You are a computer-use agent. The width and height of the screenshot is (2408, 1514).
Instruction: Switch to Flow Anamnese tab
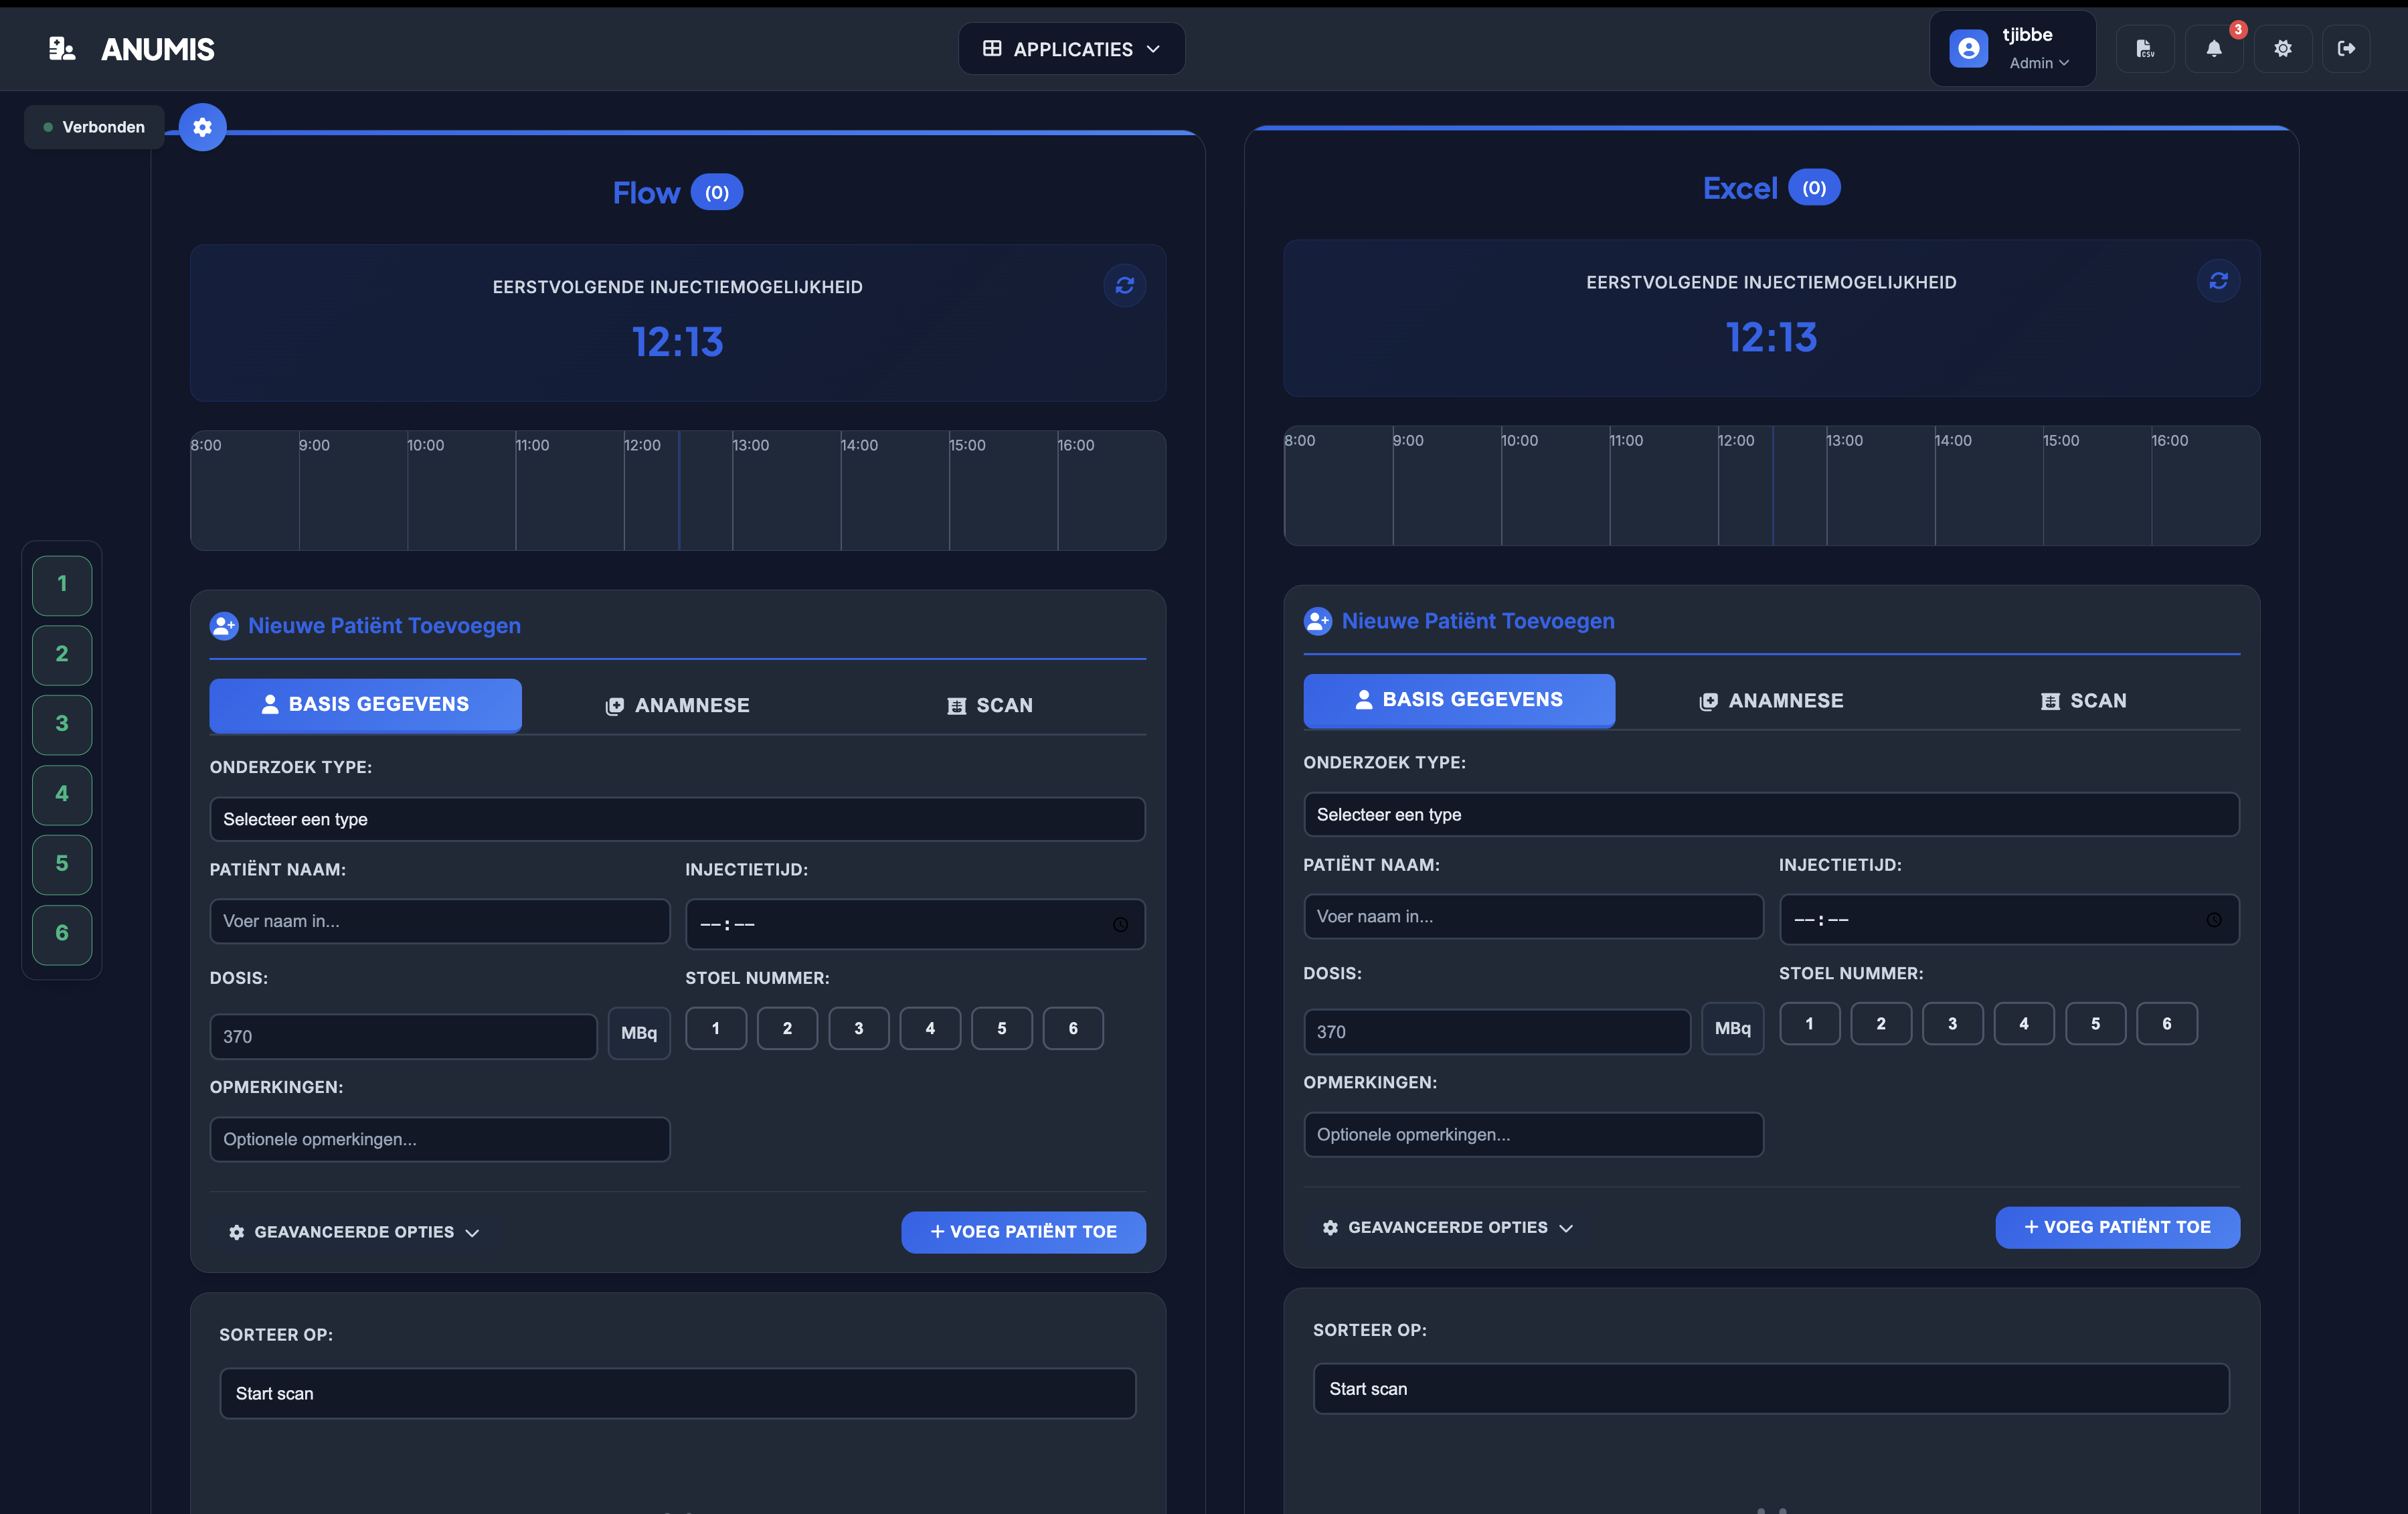coord(677,706)
